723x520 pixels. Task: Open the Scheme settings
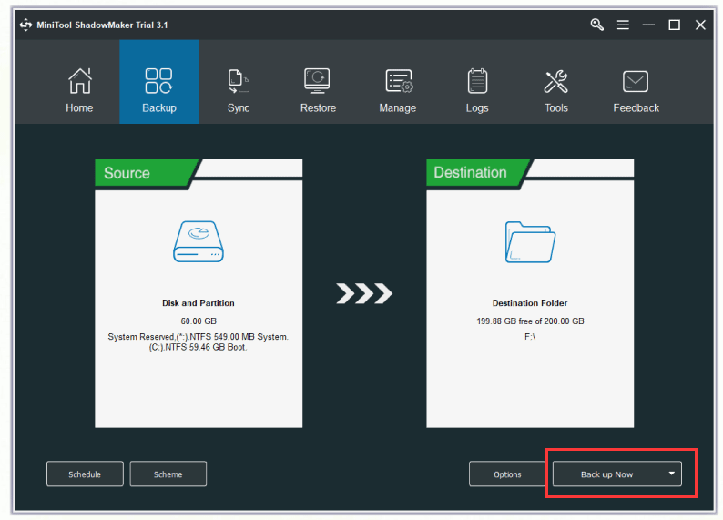click(x=168, y=474)
